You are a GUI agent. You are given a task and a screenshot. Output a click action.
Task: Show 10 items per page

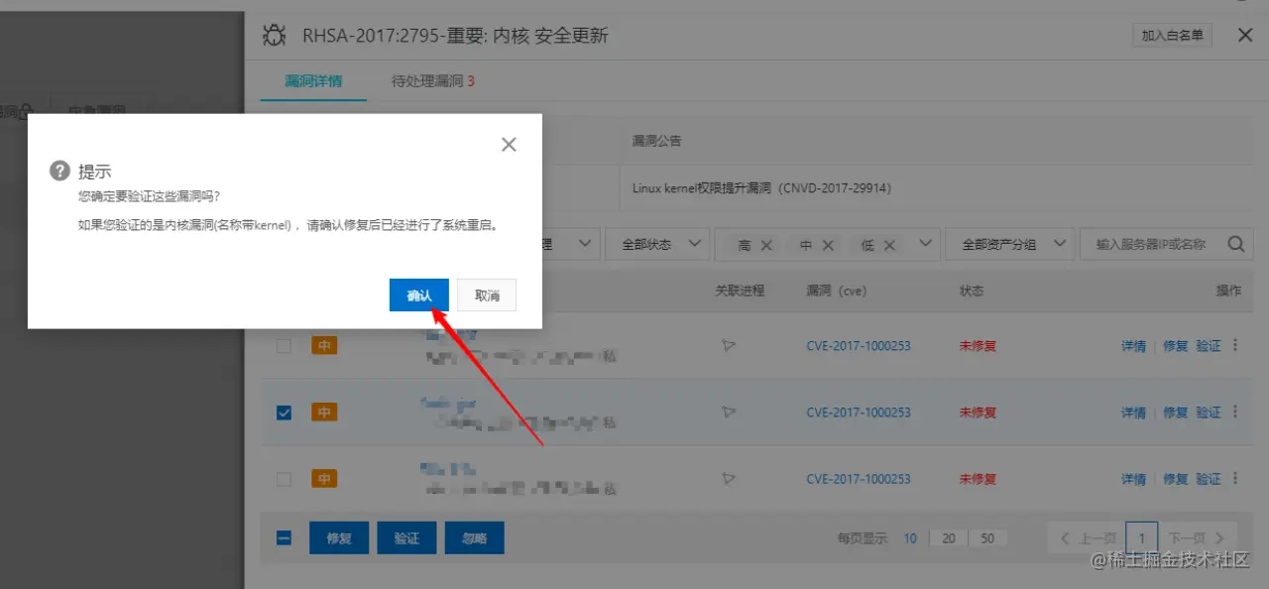tap(910, 538)
